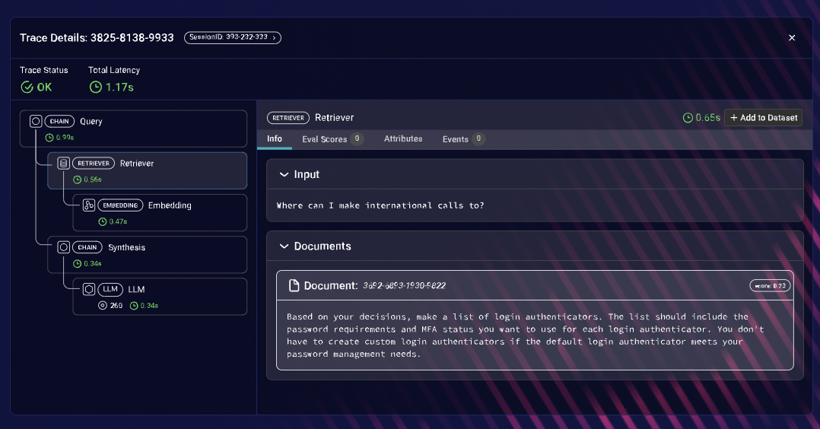This screenshot has width=820, height=429.
Task: Click the LLM badge in the tree
Action: click(110, 289)
